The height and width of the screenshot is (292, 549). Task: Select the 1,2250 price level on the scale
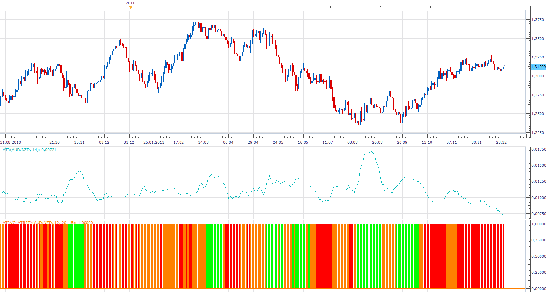point(538,133)
